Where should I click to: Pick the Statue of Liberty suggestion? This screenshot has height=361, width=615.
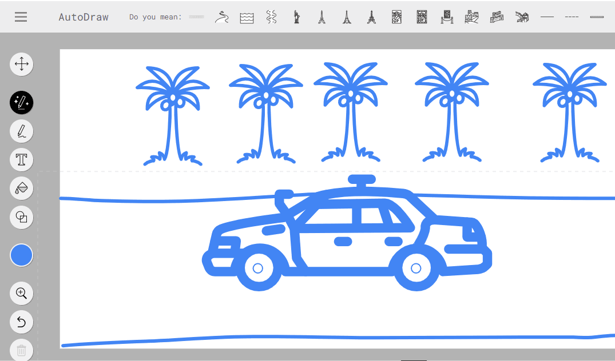pos(296,17)
